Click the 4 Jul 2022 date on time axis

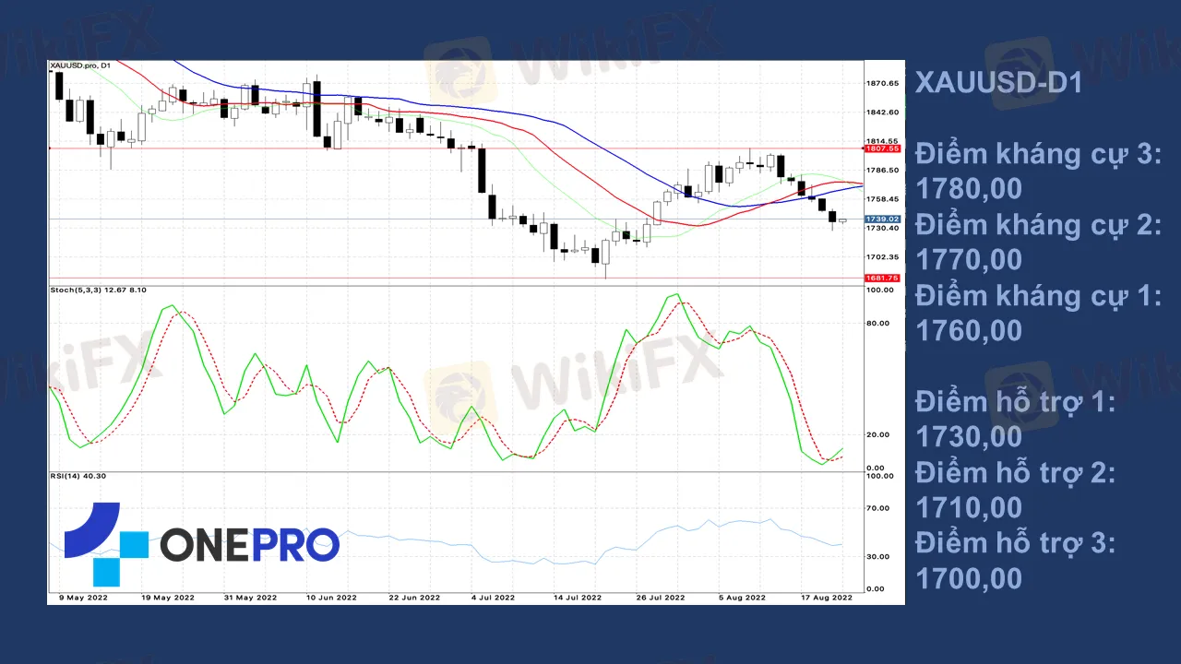[x=493, y=598]
